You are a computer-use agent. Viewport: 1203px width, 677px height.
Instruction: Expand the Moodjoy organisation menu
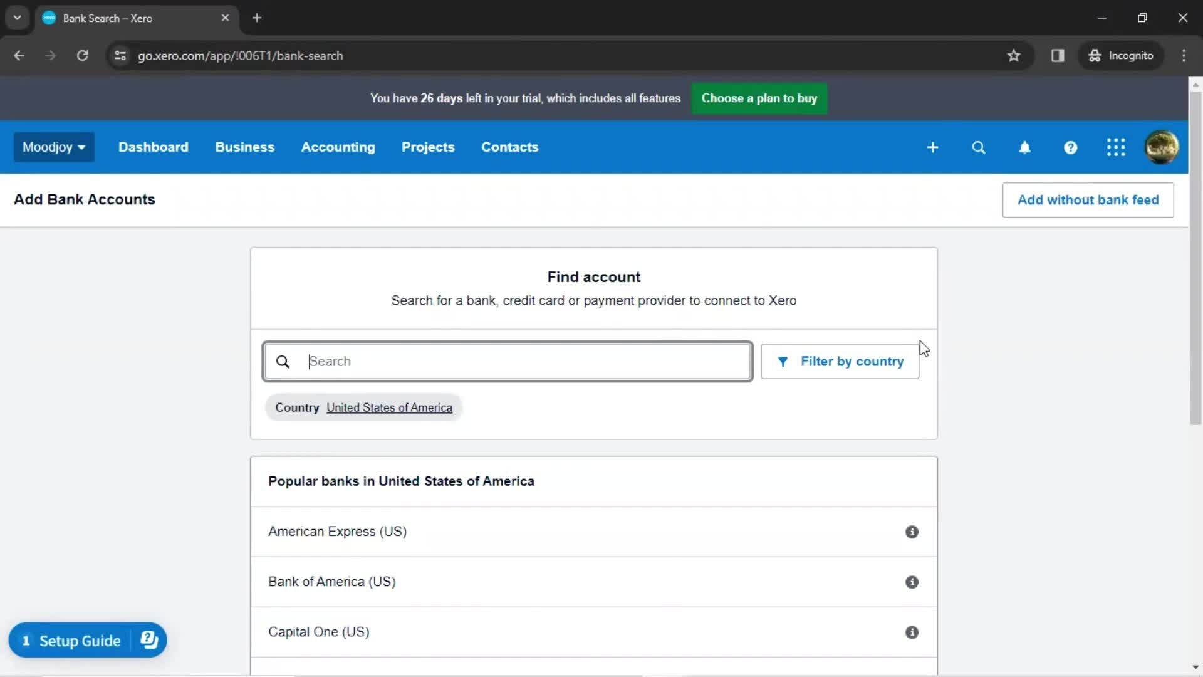coord(54,147)
